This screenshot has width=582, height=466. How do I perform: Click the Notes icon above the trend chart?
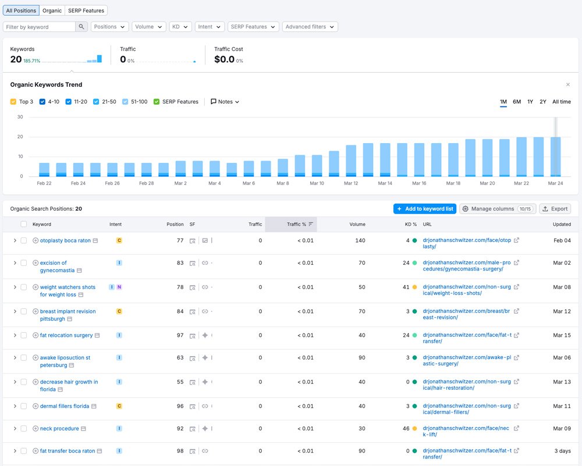(214, 101)
